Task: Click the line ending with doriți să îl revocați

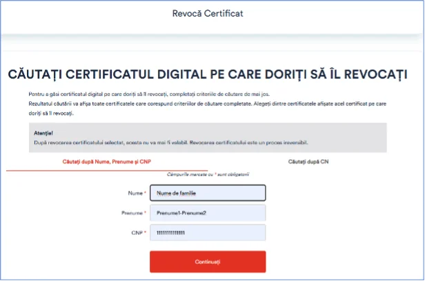Action: click(46, 112)
